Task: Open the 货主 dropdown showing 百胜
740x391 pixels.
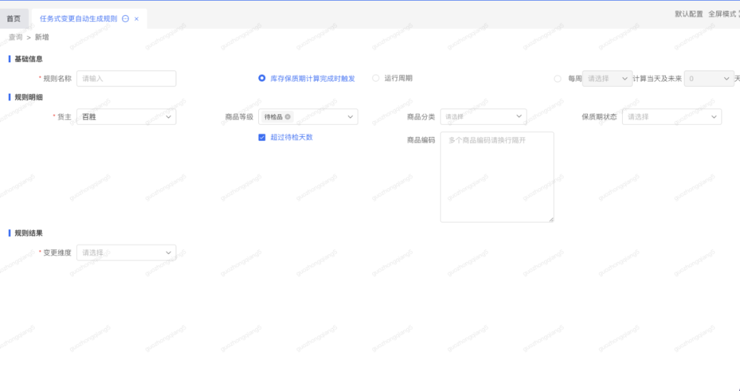Action: [127, 117]
